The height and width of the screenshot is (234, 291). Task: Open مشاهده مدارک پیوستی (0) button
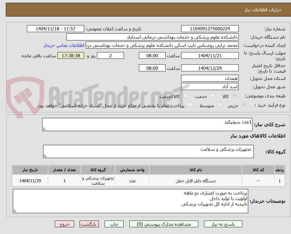click(x=164, y=224)
